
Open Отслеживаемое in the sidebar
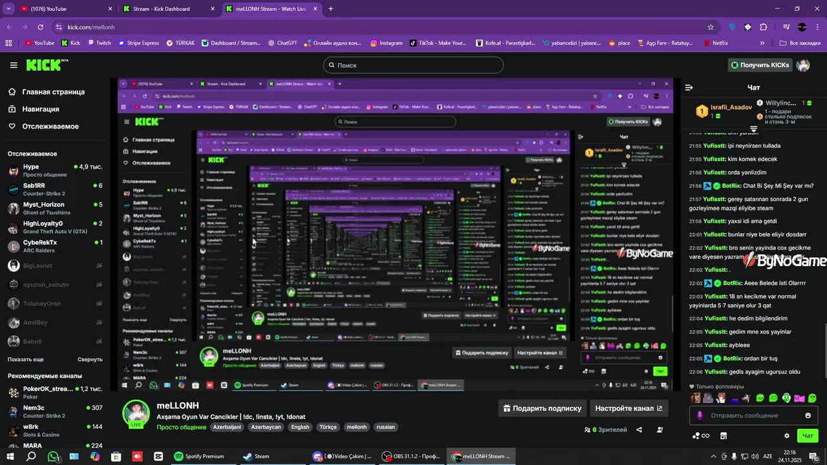pyautogui.click(x=50, y=127)
